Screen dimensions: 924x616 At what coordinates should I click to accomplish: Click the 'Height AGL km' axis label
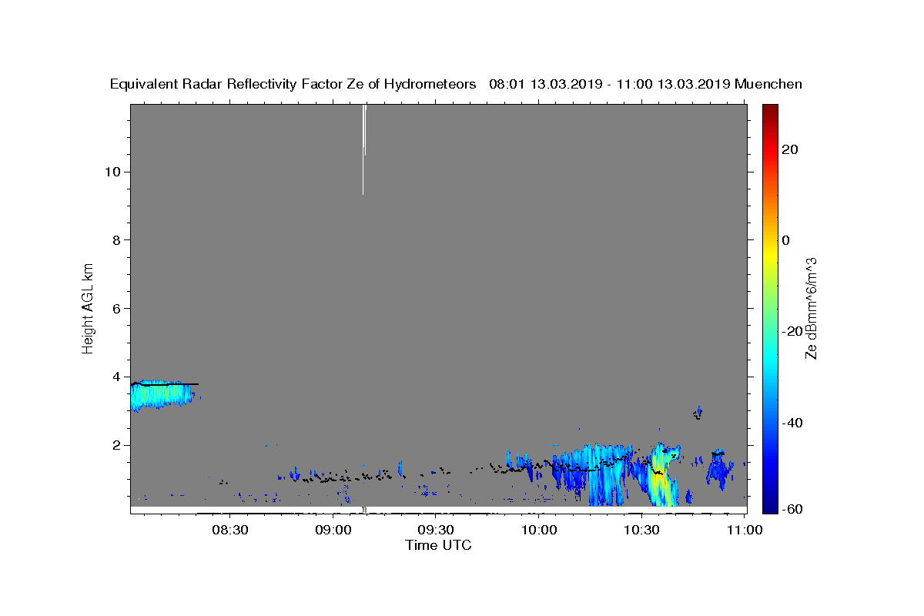(89, 307)
